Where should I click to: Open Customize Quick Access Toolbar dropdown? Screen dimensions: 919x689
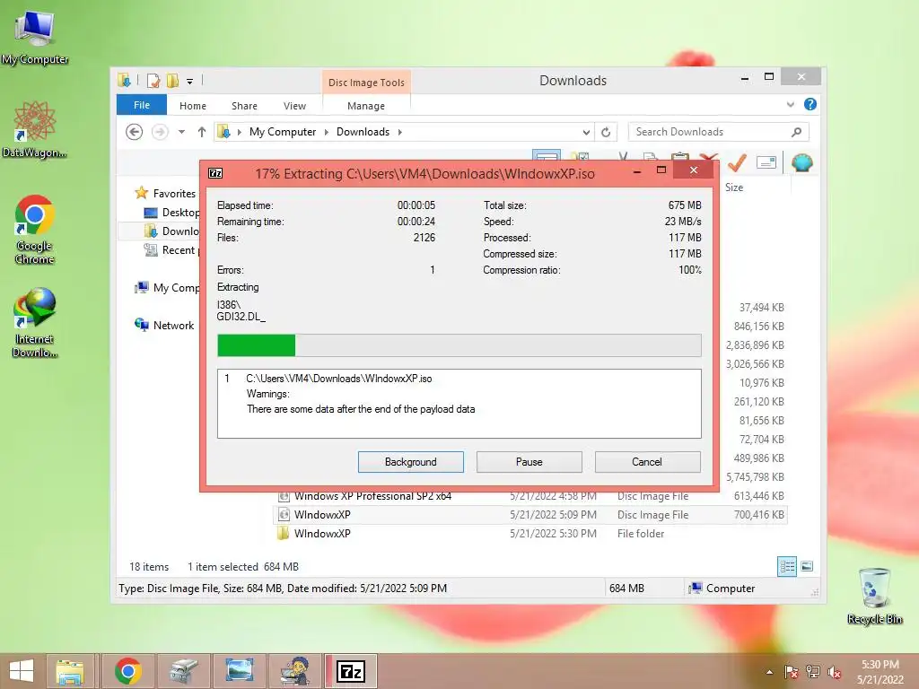pyautogui.click(x=190, y=82)
